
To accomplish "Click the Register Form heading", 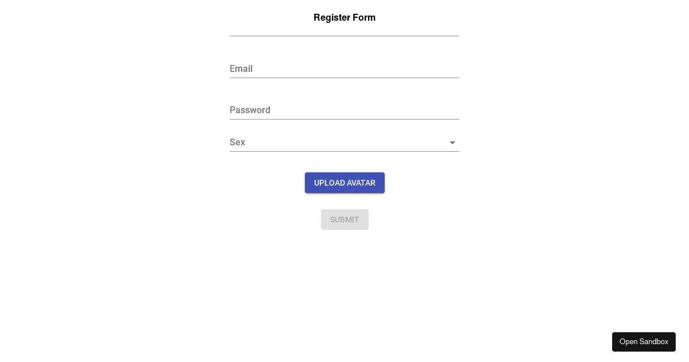I will [x=344, y=17].
